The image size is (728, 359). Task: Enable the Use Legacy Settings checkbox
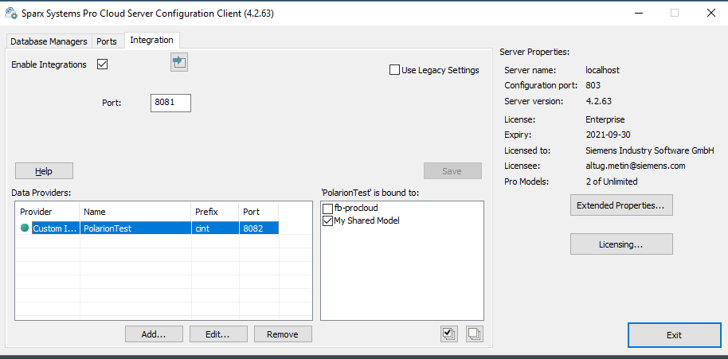(x=394, y=70)
